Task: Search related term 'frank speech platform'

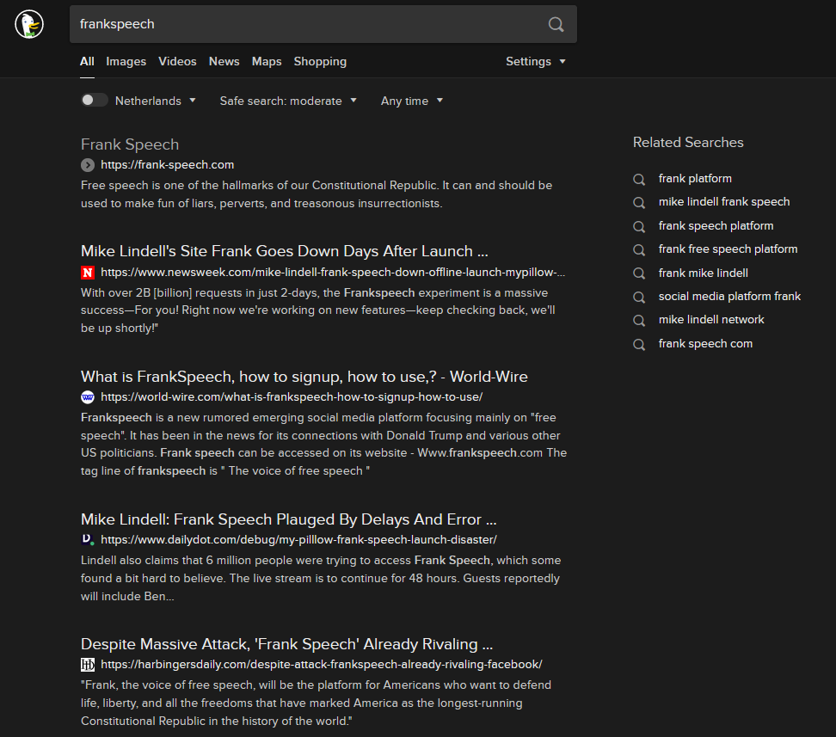Action: point(716,225)
